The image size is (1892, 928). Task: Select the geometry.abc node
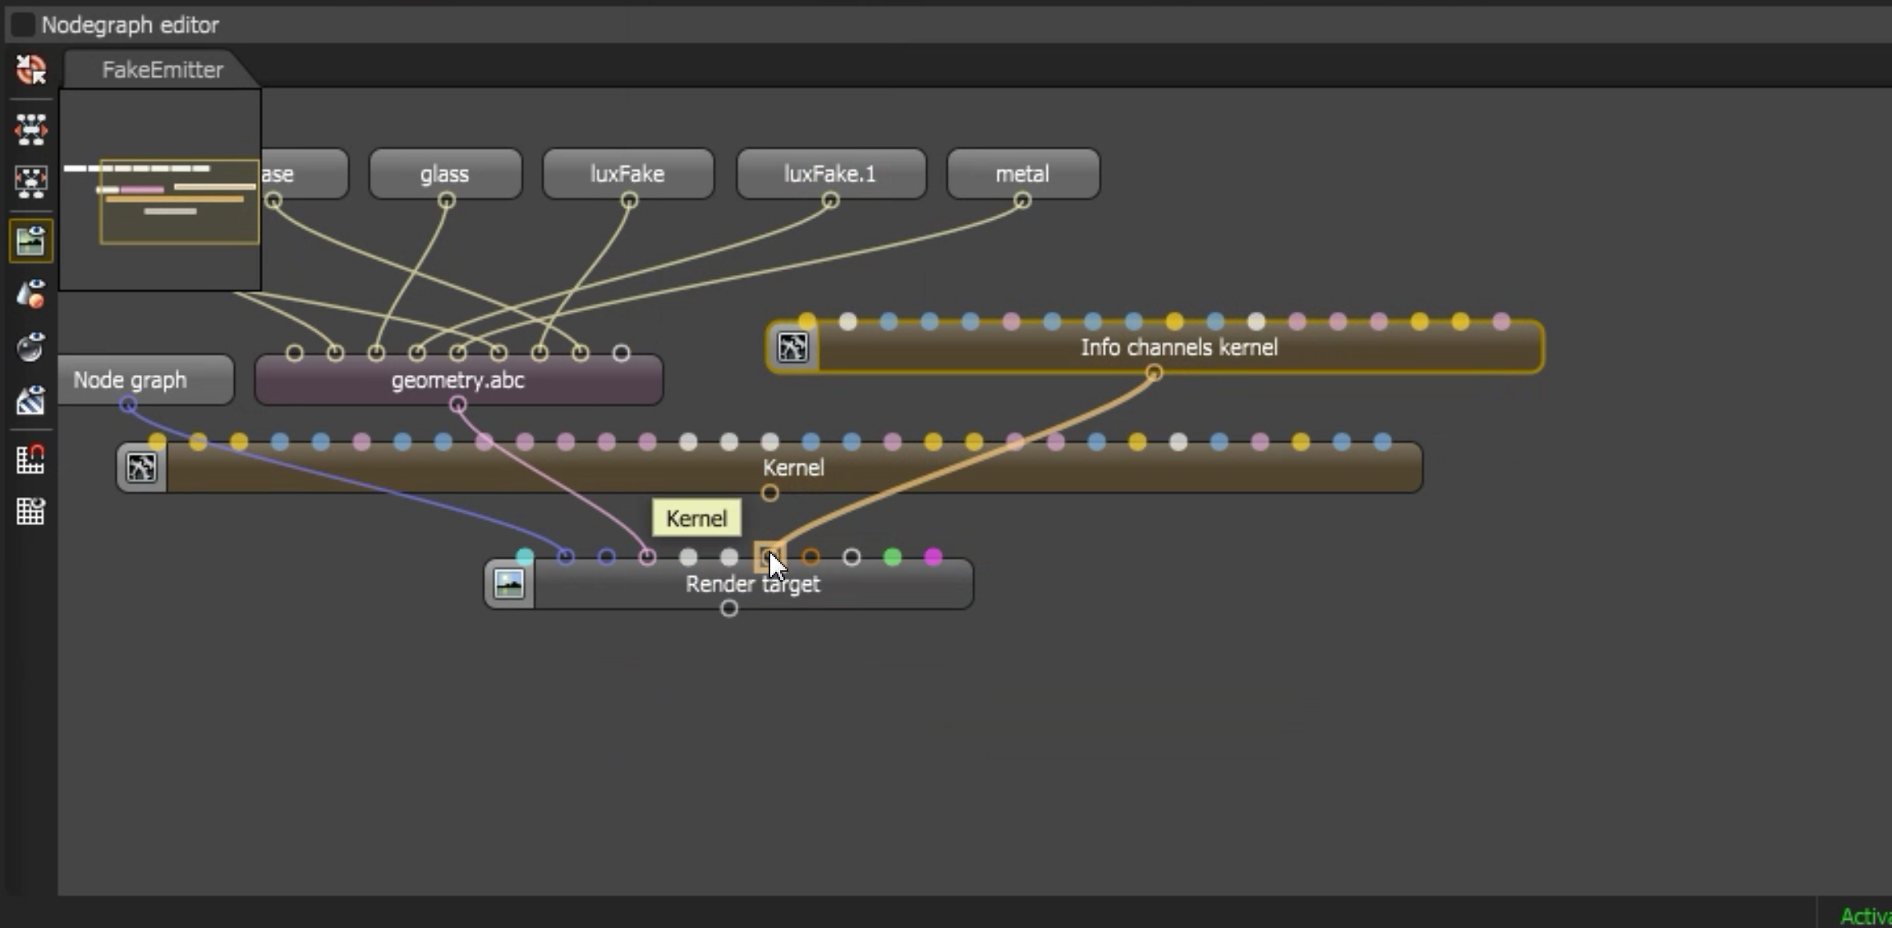click(458, 380)
